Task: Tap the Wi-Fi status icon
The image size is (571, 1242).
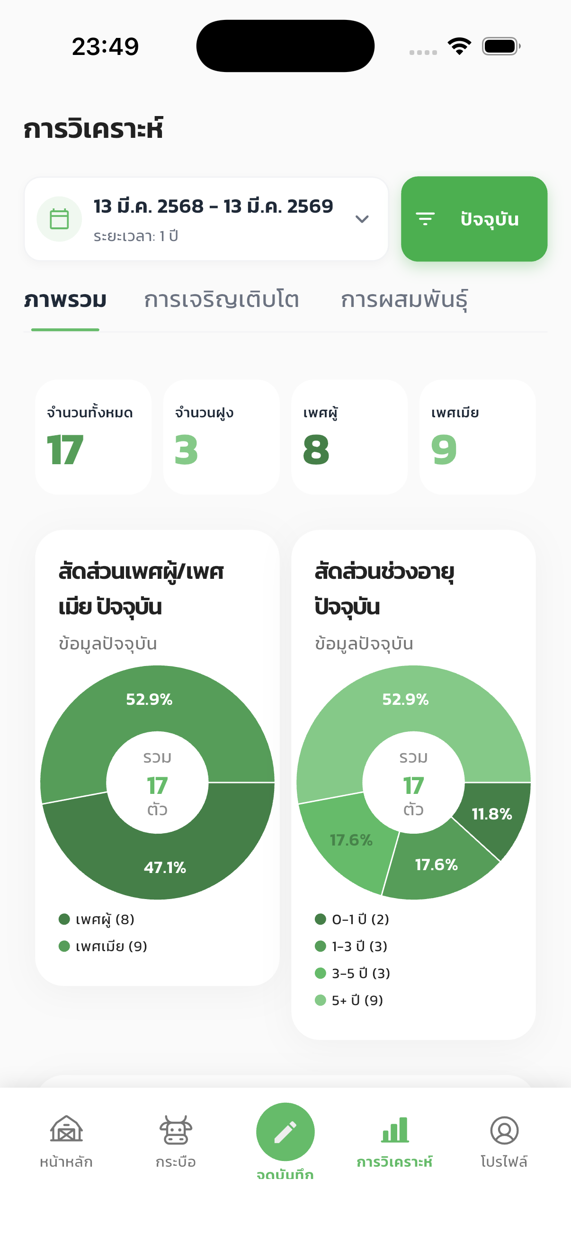Action: coord(459,46)
